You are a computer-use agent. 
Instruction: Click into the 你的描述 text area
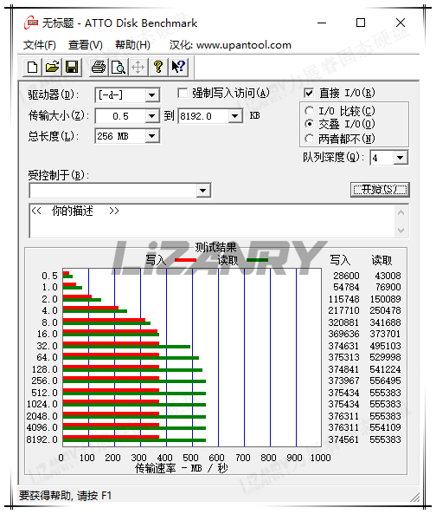point(212,221)
